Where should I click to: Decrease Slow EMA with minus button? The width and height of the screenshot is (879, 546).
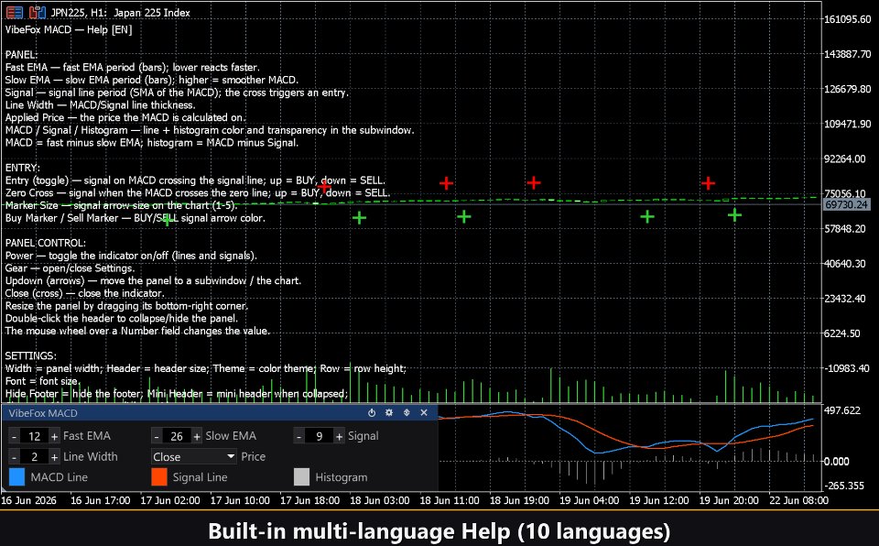(x=157, y=436)
